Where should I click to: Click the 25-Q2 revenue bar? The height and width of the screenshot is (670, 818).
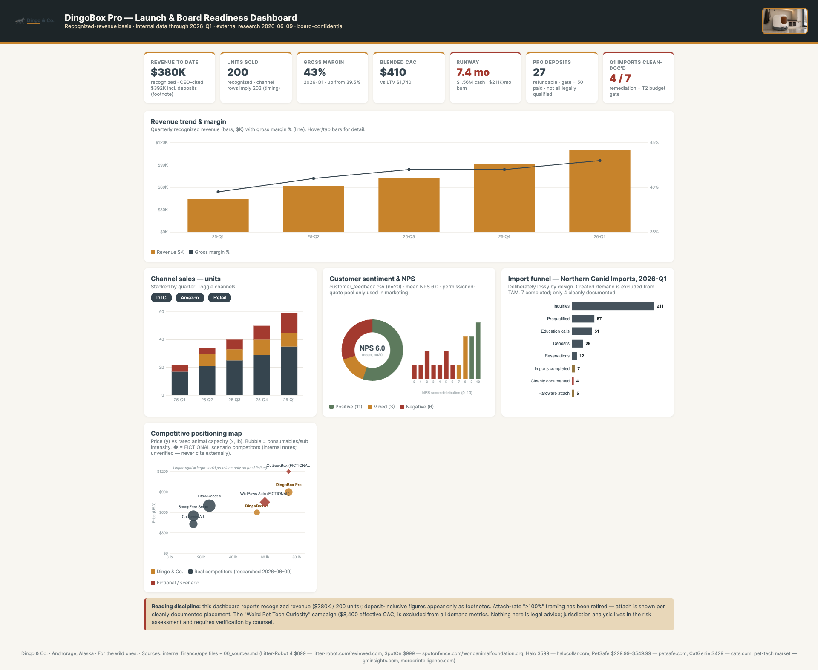tap(314, 209)
